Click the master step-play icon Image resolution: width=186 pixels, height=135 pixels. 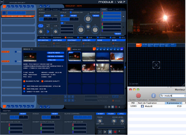coord(105,132)
